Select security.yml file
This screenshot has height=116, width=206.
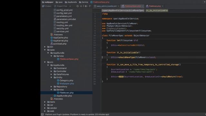[62, 28]
